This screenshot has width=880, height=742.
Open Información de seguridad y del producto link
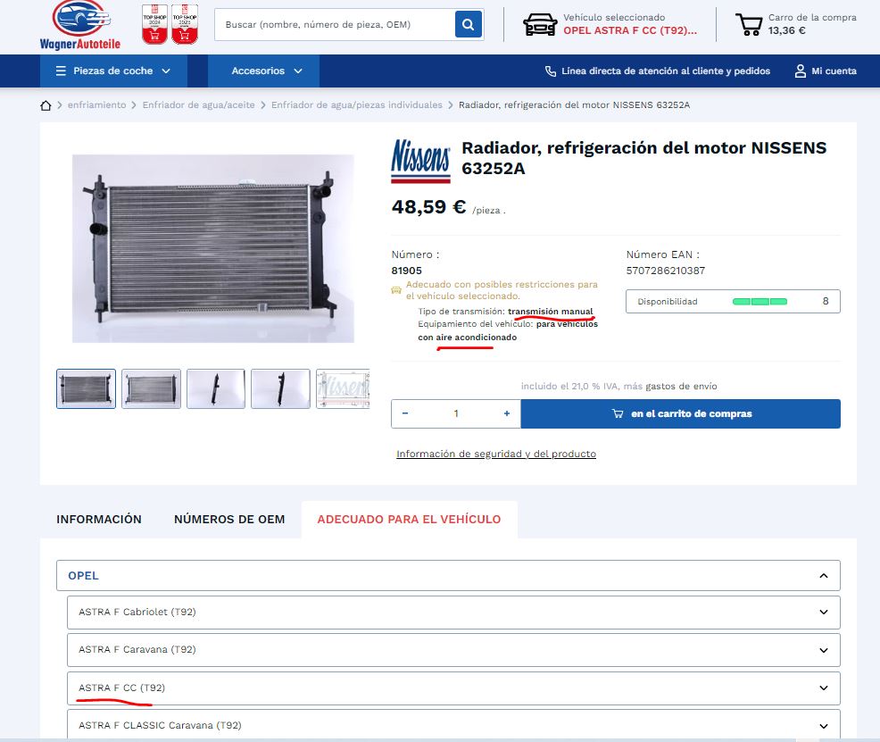[495, 454]
